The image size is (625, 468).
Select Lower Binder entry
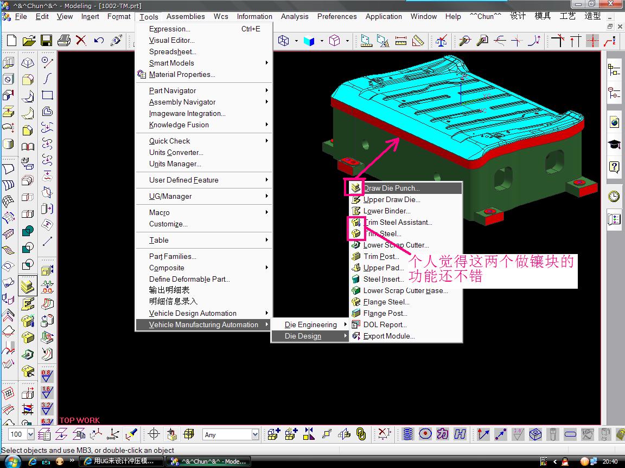pos(406,211)
